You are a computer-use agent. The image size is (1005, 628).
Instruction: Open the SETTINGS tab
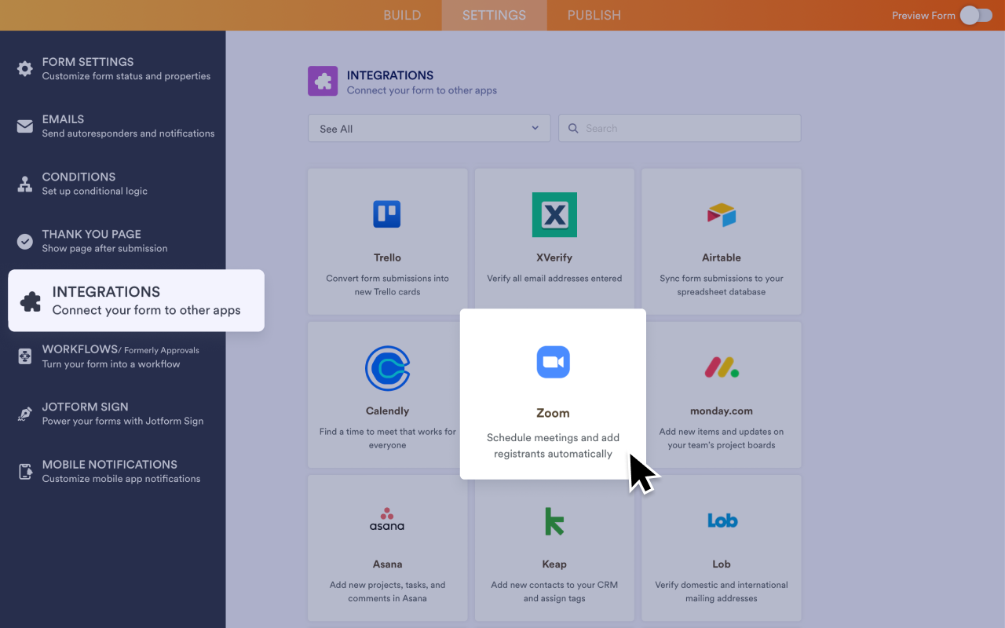[494, 16]
